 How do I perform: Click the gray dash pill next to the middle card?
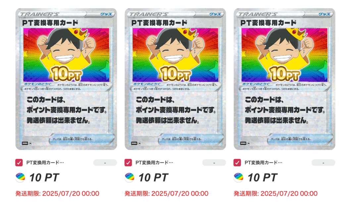(x=214, y=163)
